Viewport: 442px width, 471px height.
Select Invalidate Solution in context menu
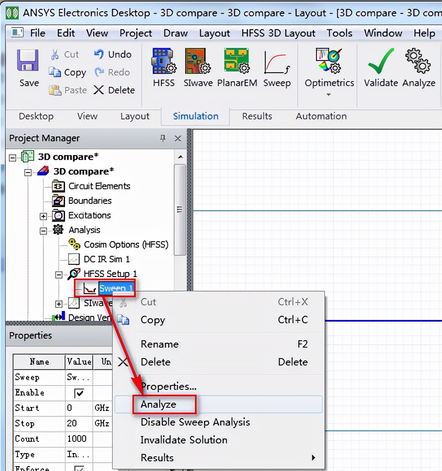click(x=184, y=440)
